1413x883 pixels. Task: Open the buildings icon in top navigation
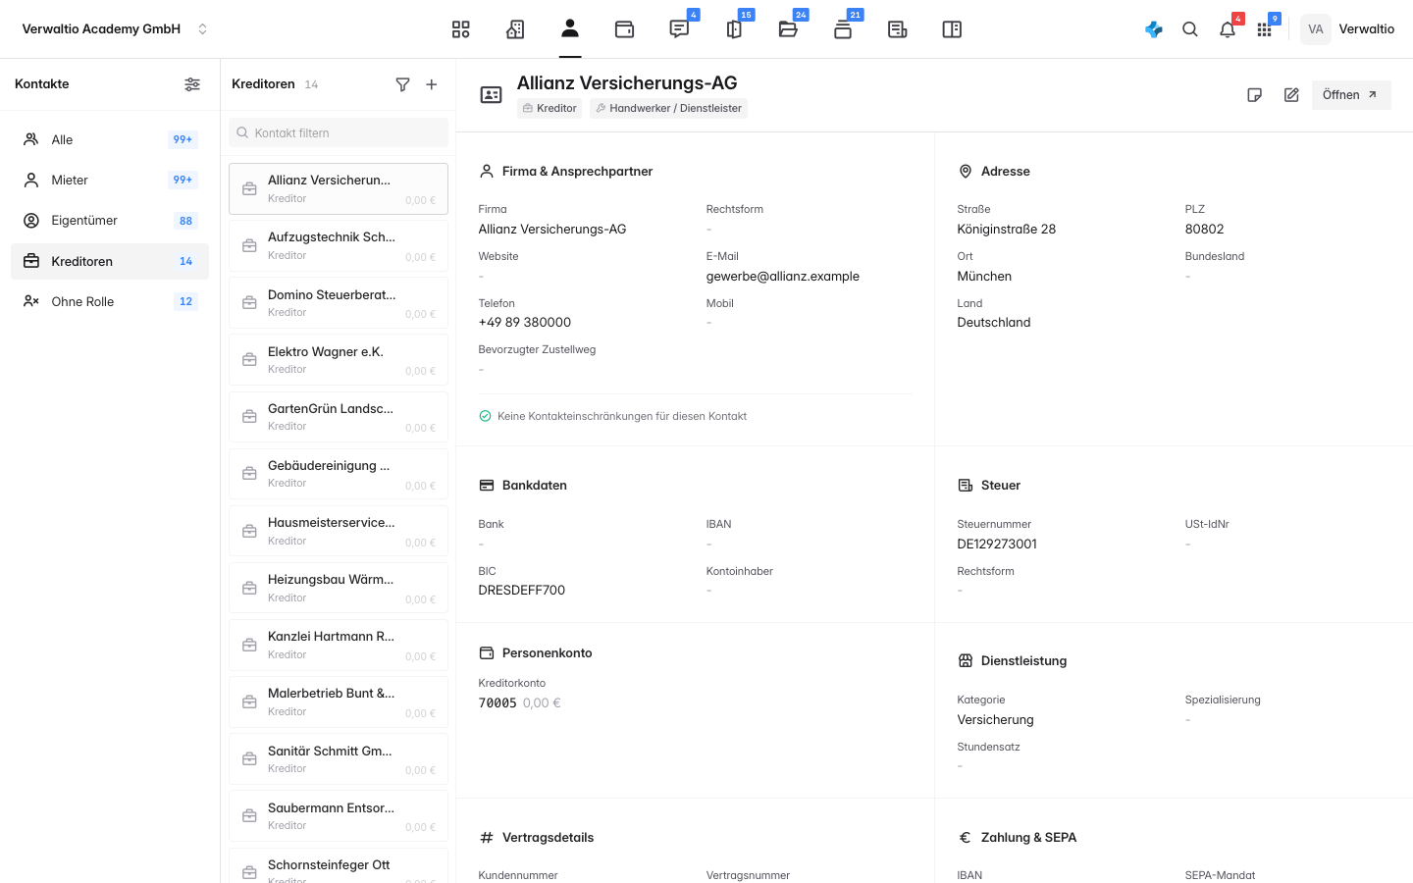[x=515, y=29]
